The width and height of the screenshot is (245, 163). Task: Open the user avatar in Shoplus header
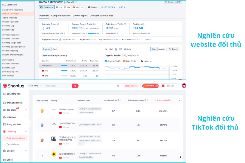click(184, 86)
